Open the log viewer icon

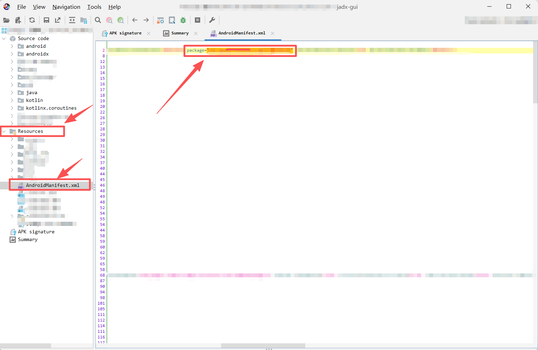click(198, 20)
